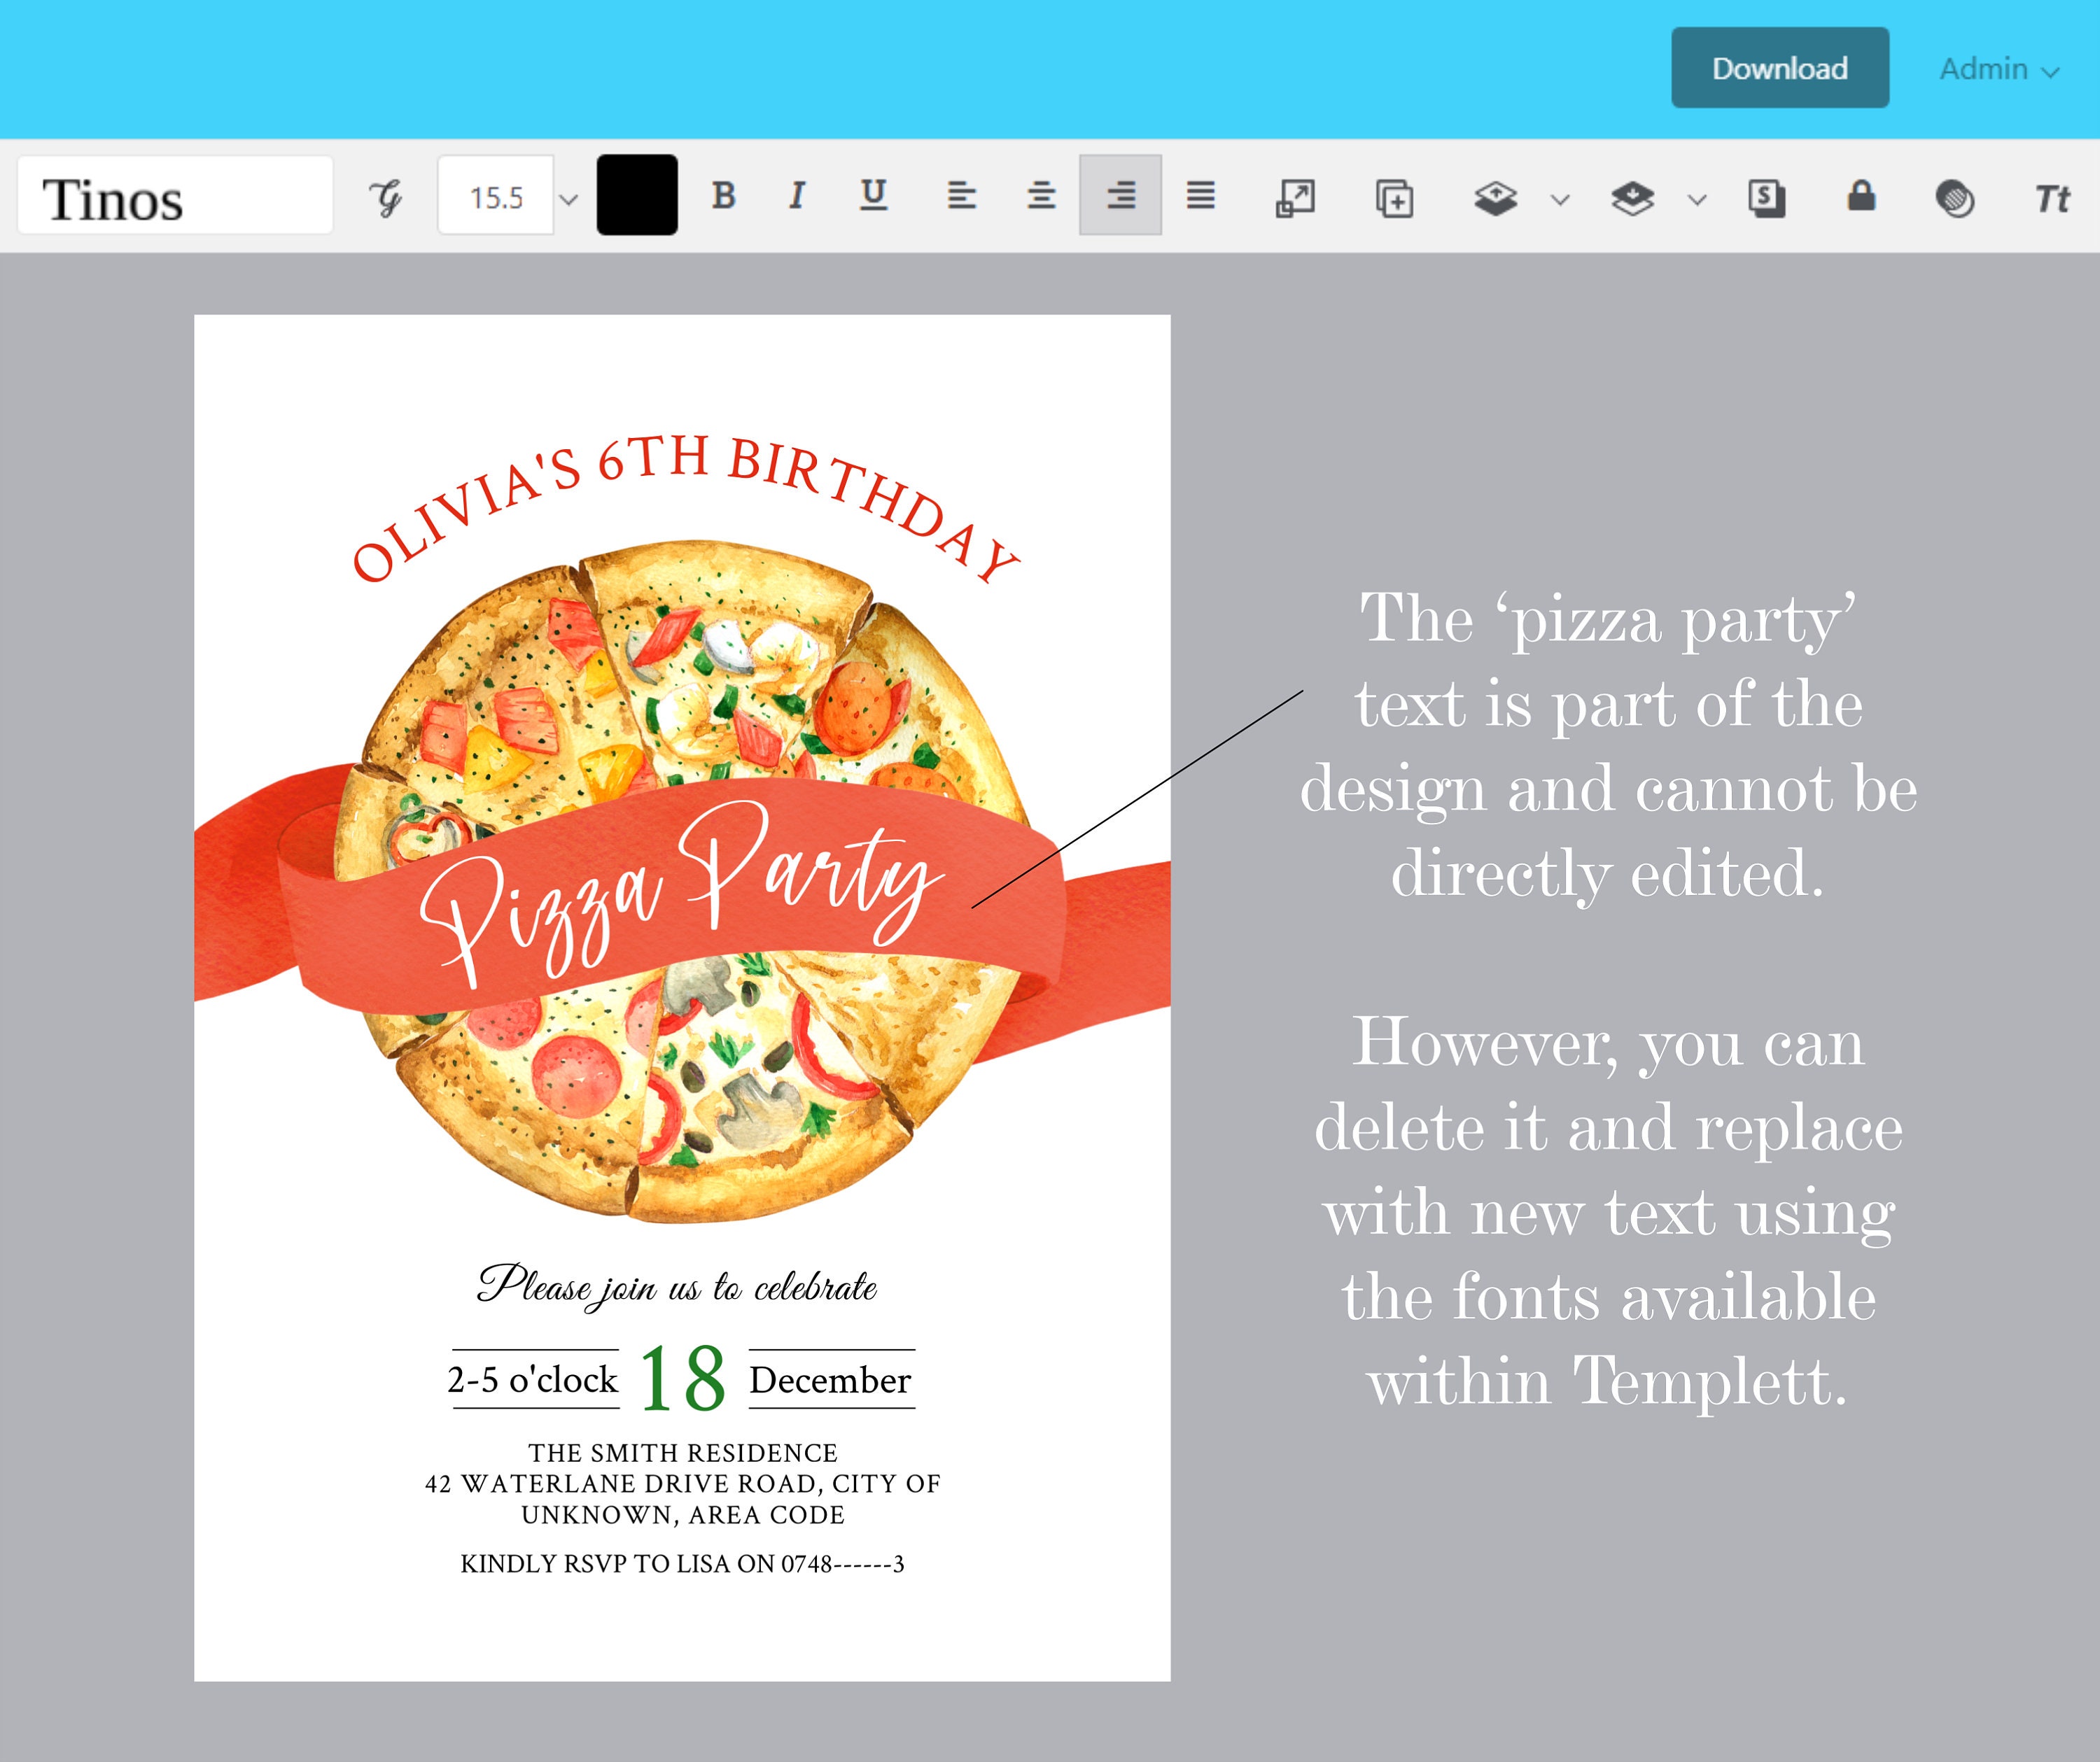Open the opacity/transparency control
This screenshot has height=1762, width=2100.
(1953, 198)
